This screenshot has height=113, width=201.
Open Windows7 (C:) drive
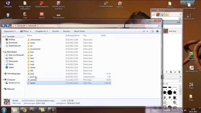[x=14, y=83]
